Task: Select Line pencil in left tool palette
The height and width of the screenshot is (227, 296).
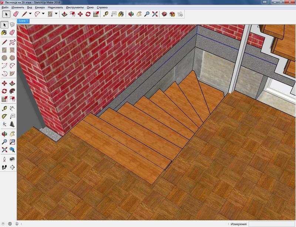Action: click(x=4, y=42)
